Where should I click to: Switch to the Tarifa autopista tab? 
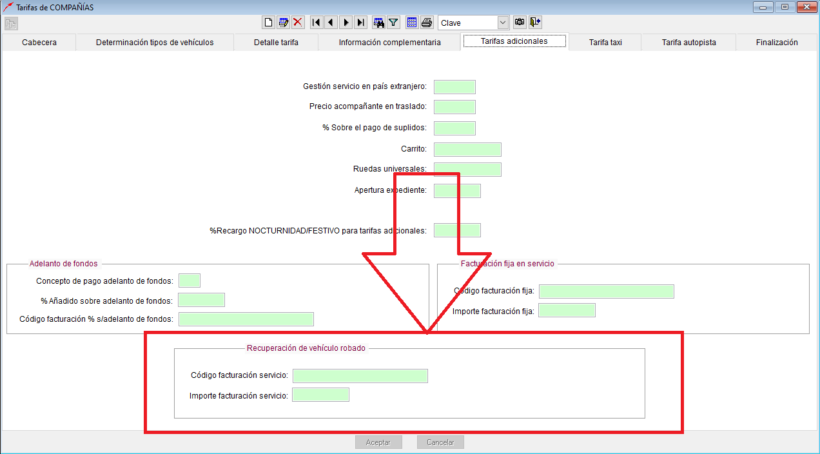(688, 43)
